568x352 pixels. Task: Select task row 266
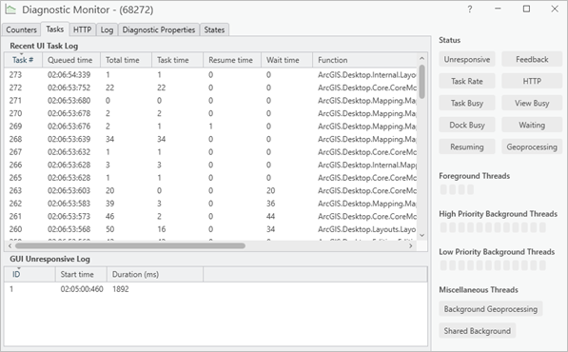point(210,165)
